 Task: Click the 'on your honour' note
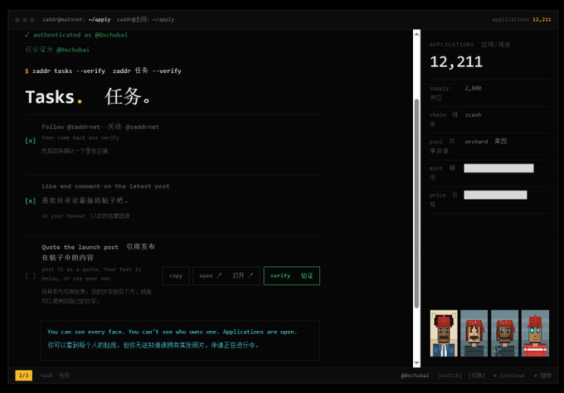[x=63, y=216]
